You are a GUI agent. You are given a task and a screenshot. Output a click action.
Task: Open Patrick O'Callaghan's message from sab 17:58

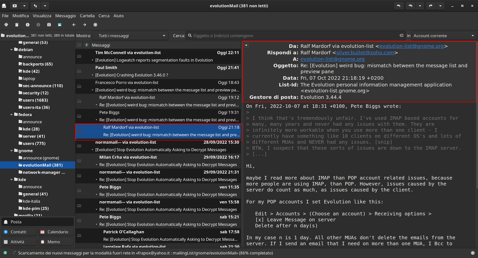coord(158,236)
